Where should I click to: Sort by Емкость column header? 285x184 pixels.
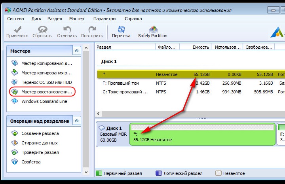coord(196,47)
